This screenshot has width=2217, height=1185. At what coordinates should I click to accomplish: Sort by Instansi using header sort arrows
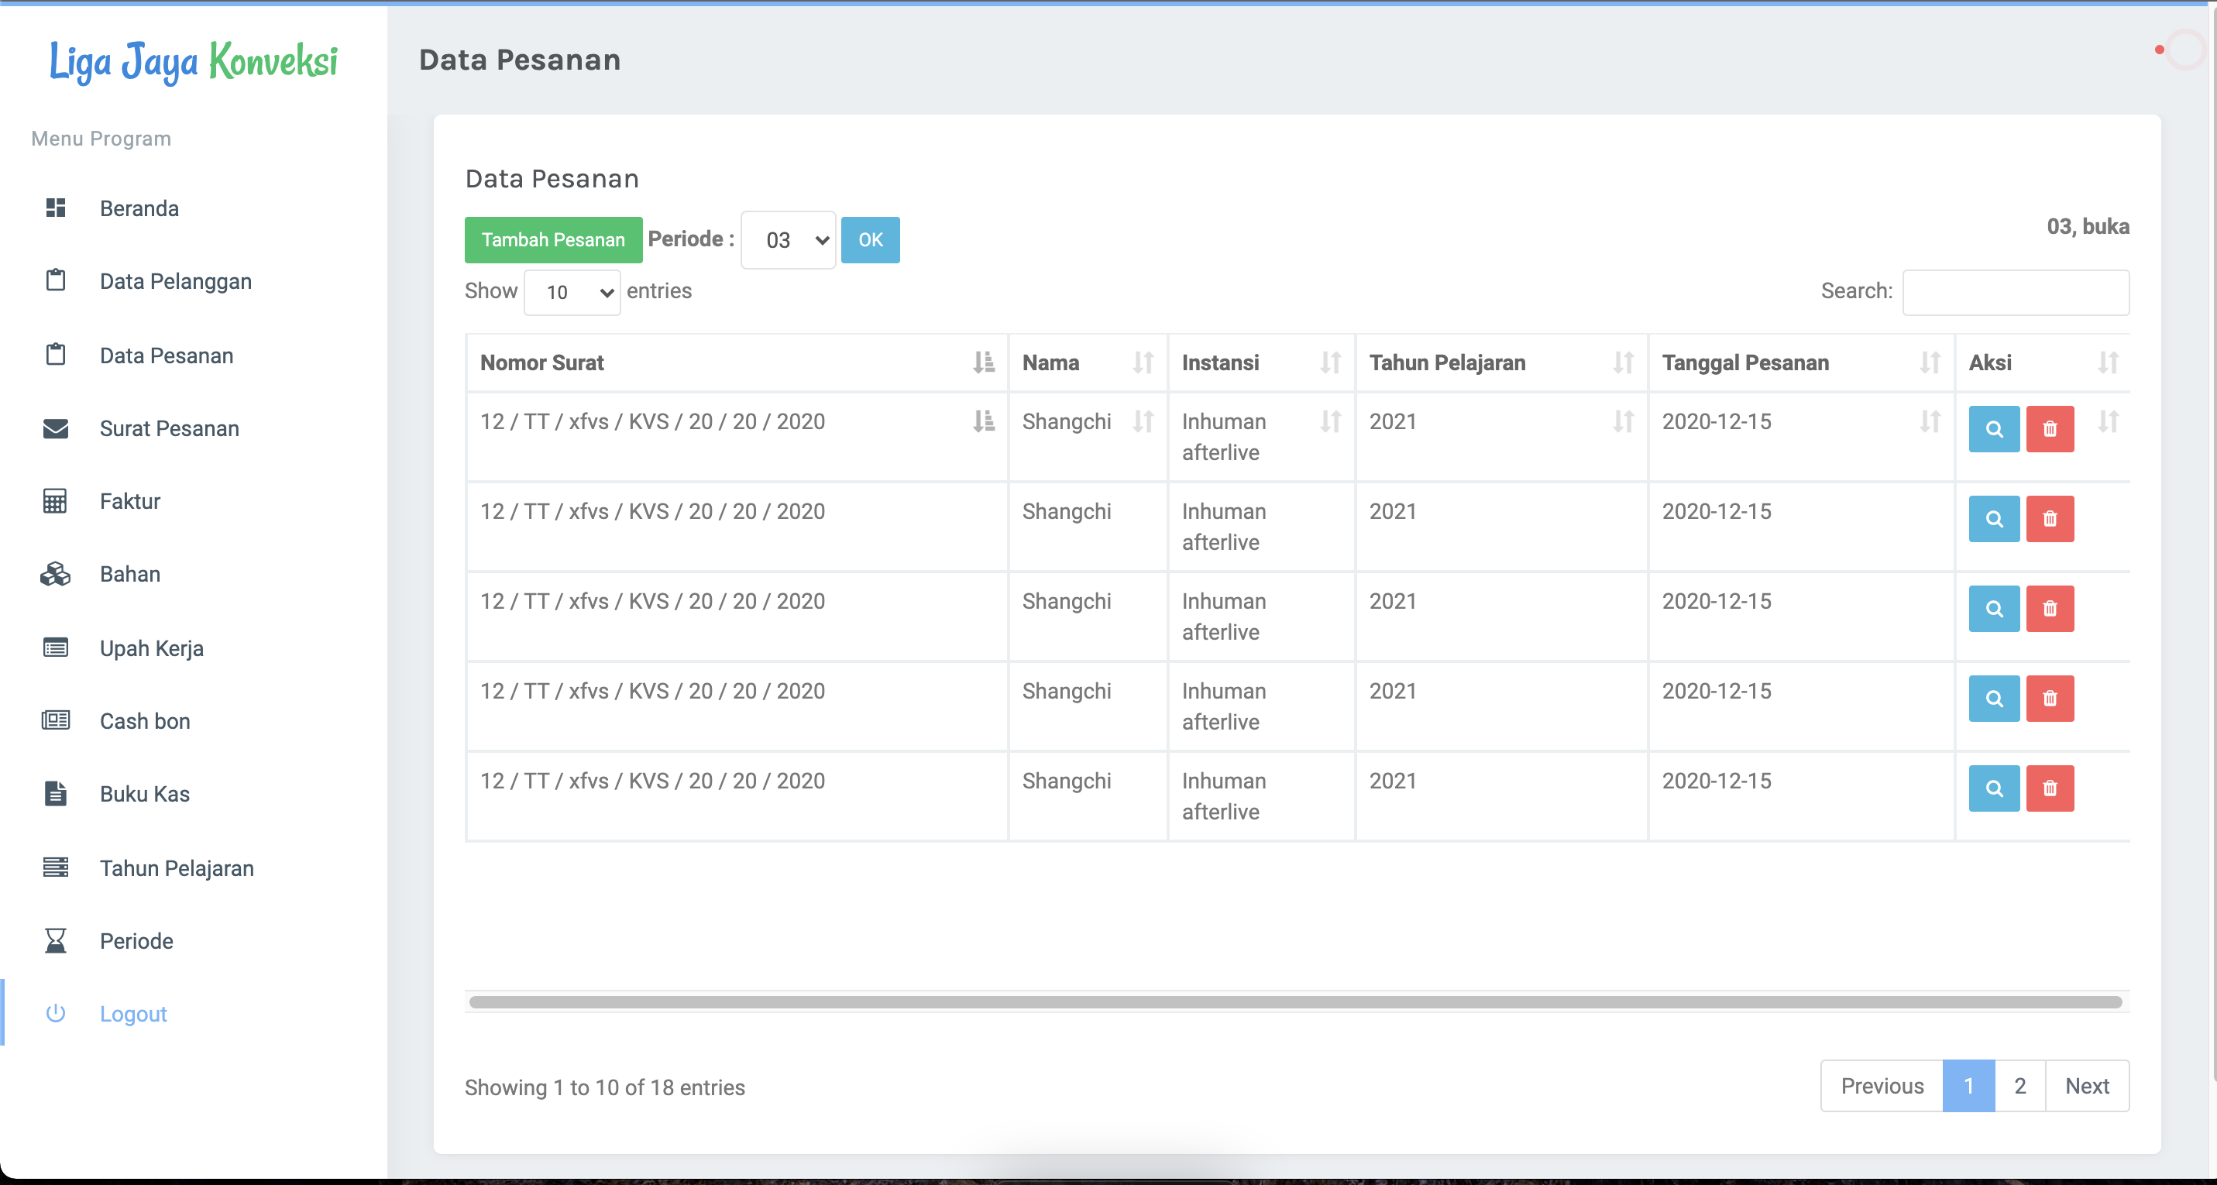(1331, 362)
